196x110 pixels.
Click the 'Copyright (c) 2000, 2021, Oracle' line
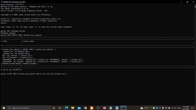point(26,15)
